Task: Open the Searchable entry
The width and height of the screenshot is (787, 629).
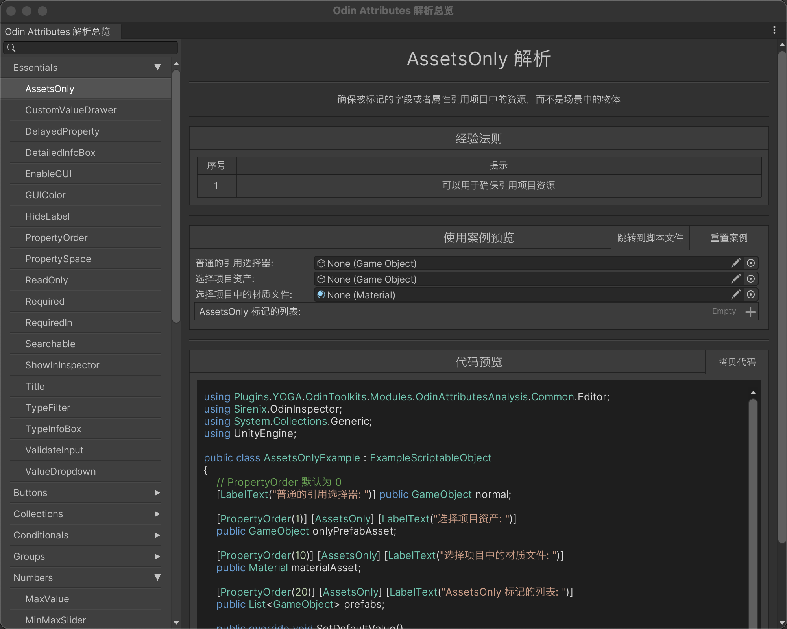Action: 86,344
